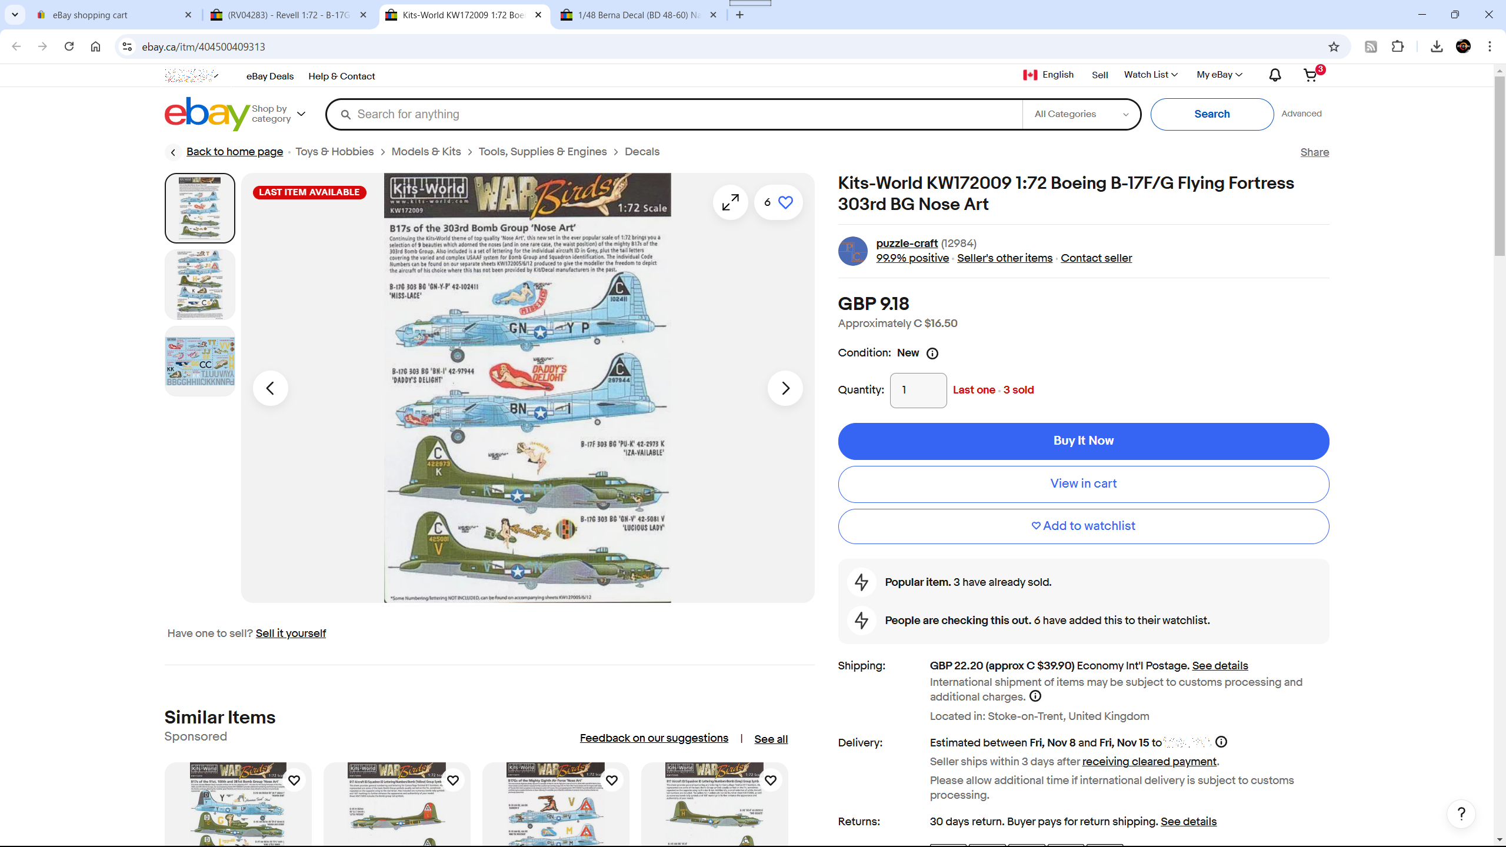Viewport: 1506px width, 847px height.
Task: Open the help question mark button
Action: [1461, 814]
